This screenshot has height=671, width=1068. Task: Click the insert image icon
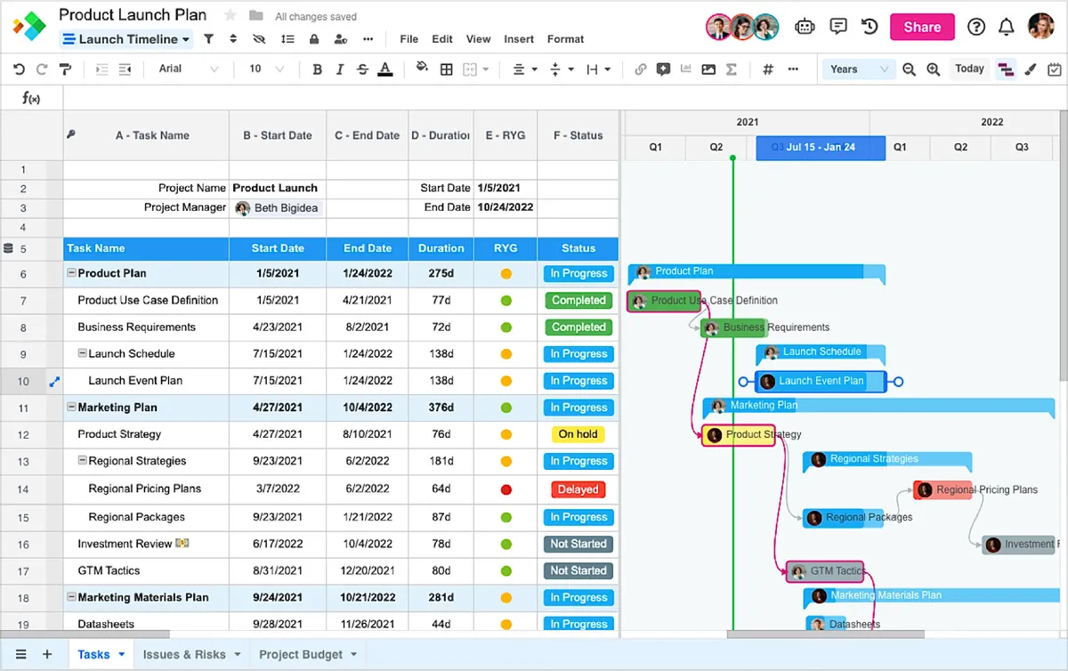pyautogui.click(x=708, y=69)
